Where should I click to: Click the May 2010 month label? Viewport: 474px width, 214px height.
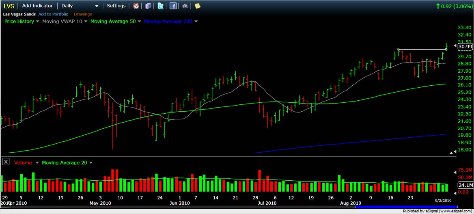[100, 203]
